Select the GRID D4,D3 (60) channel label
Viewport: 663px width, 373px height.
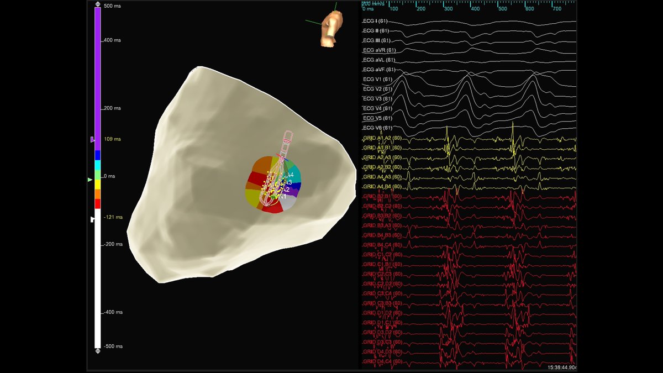(x=382, y=351)
